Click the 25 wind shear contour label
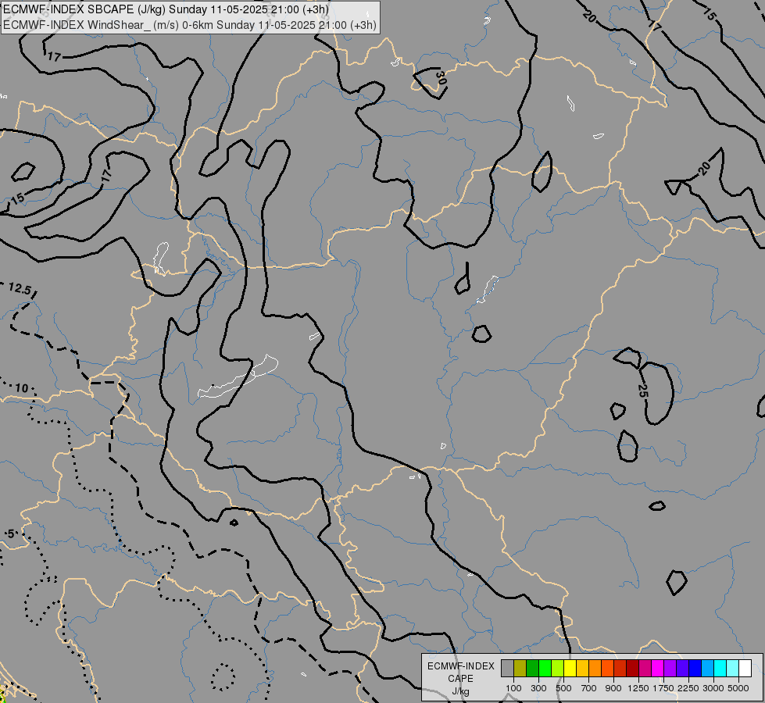The image size is (765, 703). (x=642, y=391)
